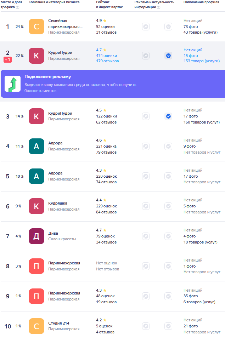Click the blue verified checkmark in the 22 % row

[168, 56]
